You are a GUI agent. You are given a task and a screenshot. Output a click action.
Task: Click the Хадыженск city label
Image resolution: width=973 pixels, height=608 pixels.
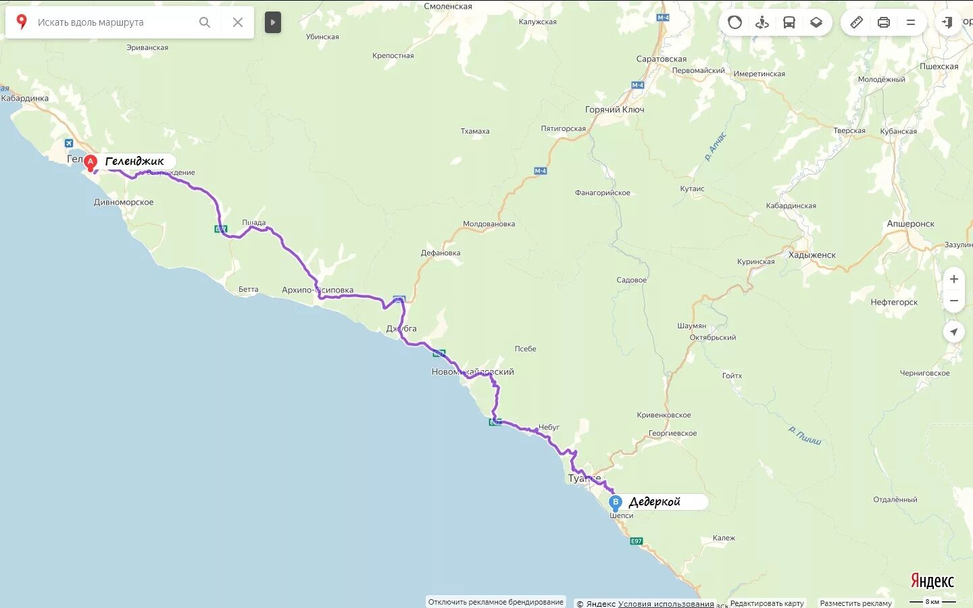click(x=812, y=255)
